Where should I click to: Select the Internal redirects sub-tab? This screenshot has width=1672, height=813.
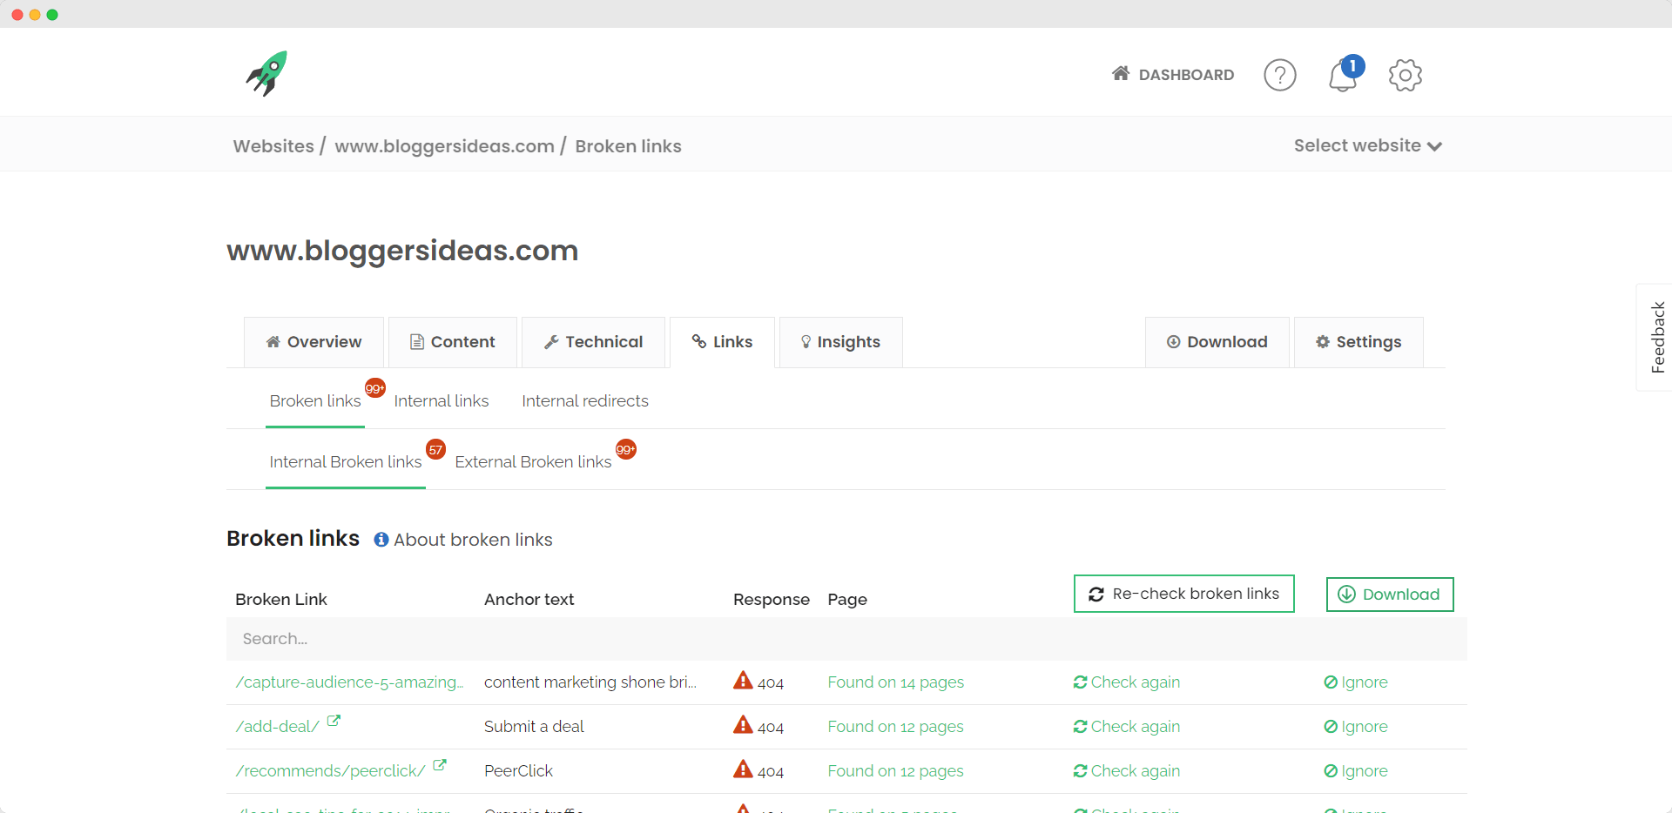585,401
